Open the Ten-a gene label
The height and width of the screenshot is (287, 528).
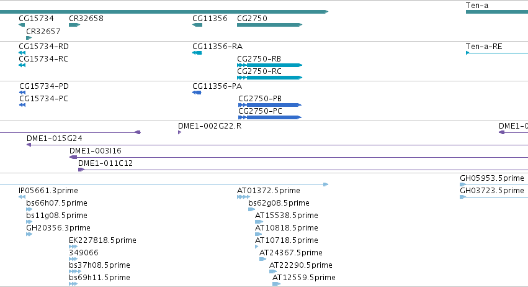pyautogui.click(x=477, y=6)
